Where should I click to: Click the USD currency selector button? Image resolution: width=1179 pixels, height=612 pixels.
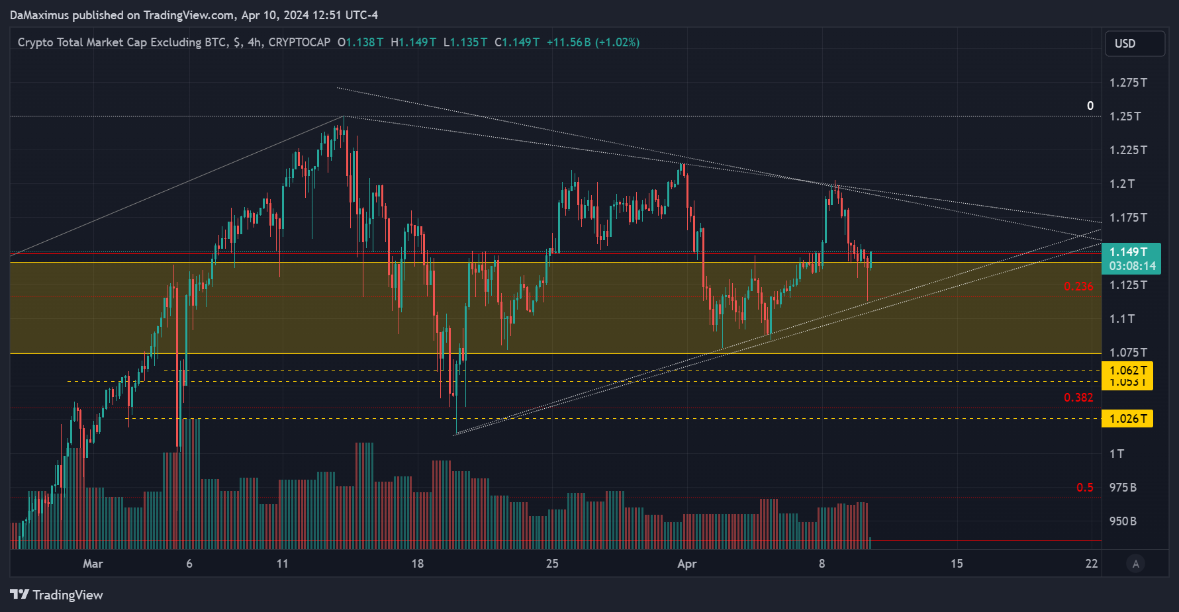1135,44
